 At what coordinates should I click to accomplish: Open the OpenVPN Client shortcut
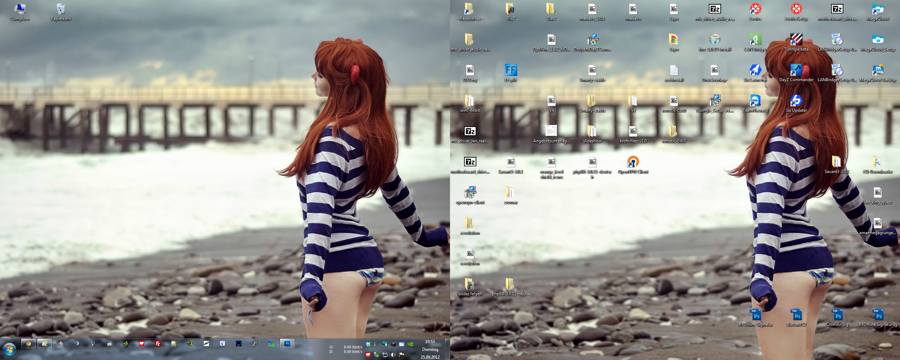pyautogui.click(x=633, y=165)
